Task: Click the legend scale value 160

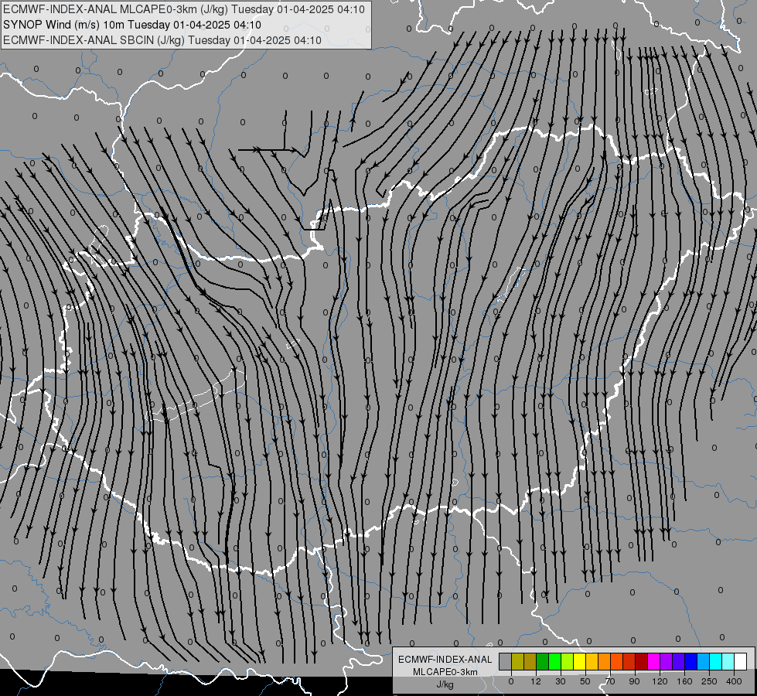Action: 684,681
